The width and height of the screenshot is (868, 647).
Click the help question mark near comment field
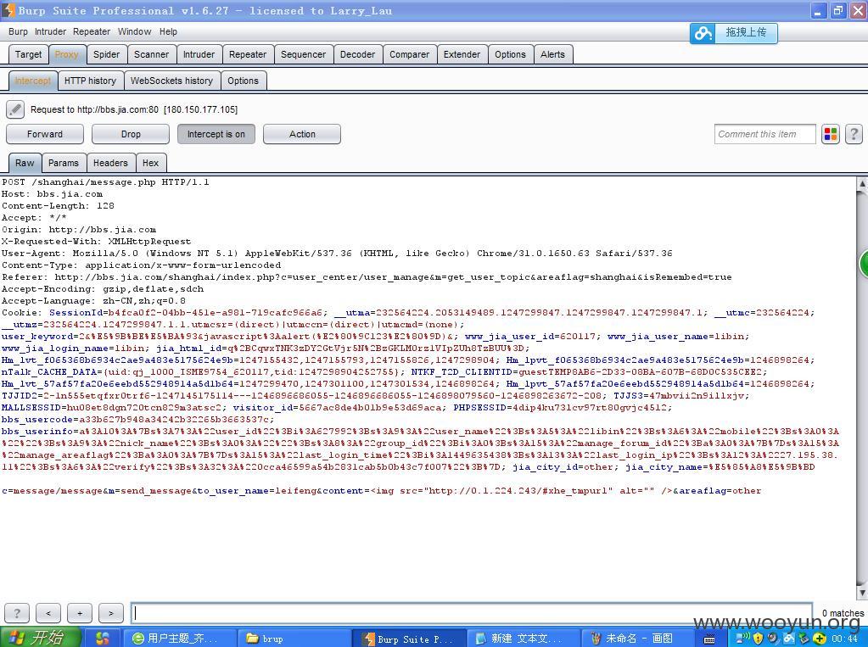(x=854, y=134)
